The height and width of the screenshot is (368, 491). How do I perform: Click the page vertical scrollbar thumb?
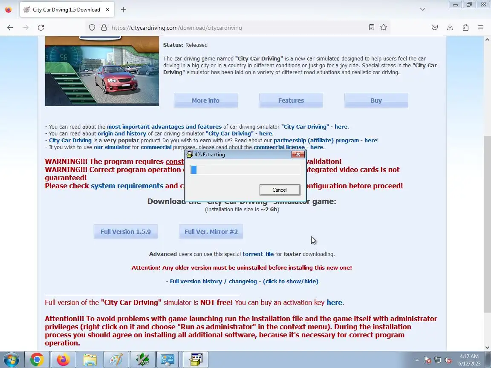pos(487,224)
